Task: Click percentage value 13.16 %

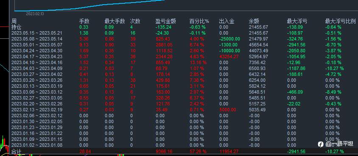Action: (x=198, y=63)
